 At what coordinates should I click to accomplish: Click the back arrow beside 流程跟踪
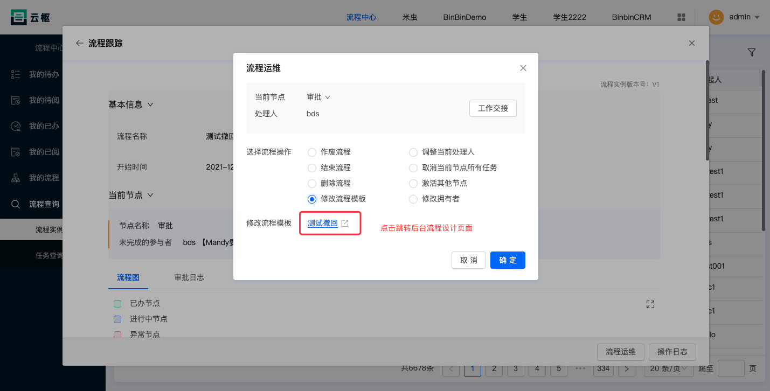80,43
